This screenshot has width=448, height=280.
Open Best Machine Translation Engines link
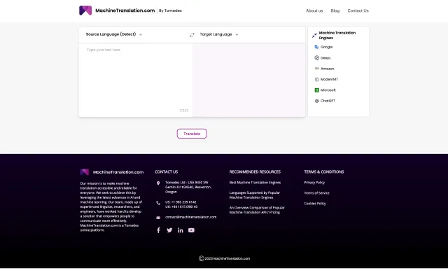point(255,182)
